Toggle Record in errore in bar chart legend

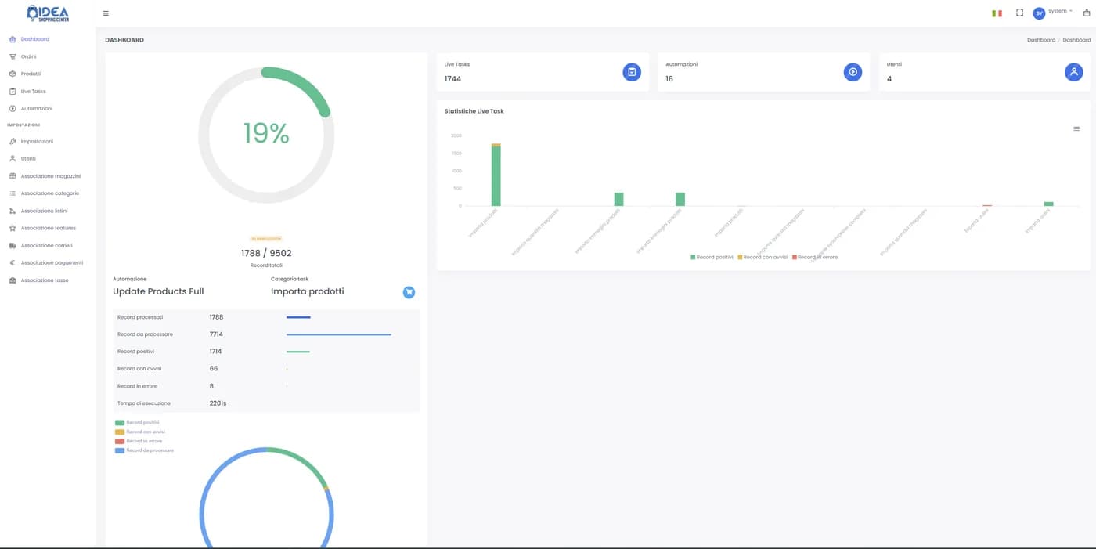pos(814,257)
